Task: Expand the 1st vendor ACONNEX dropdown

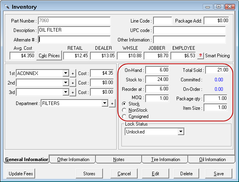Action: tap(65, 73)
